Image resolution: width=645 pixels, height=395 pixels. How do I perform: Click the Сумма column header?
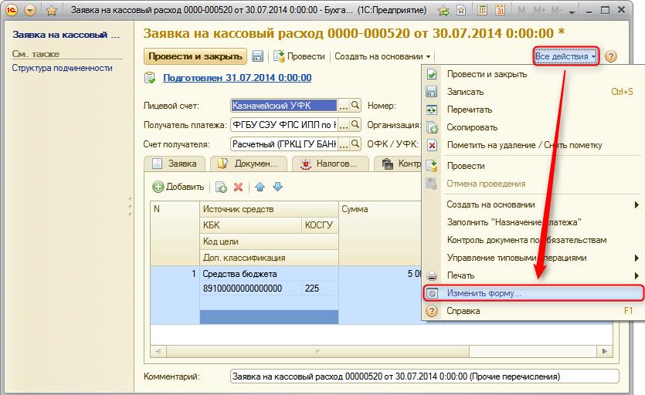[x=381, y=233]
